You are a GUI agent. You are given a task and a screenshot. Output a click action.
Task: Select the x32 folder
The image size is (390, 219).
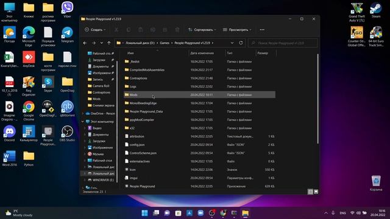(199, 128)
